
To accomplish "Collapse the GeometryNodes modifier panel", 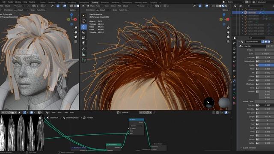I will pos(239,42).
